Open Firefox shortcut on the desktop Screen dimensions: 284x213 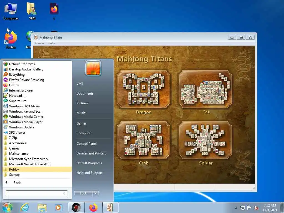pos(11,40)
